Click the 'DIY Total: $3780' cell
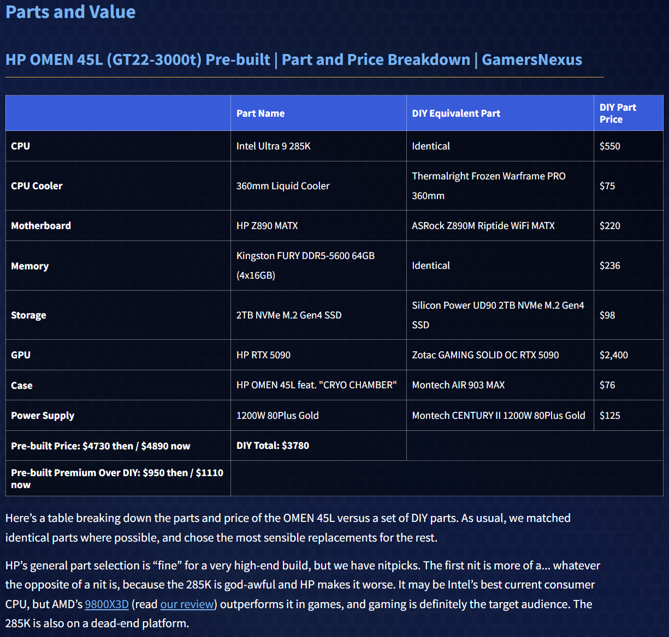This screenshot has width=669, height=637. tap(318, 446)
